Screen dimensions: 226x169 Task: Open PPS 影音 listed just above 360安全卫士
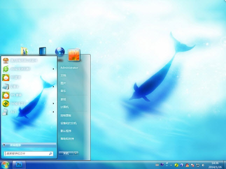tap(29, 95)
